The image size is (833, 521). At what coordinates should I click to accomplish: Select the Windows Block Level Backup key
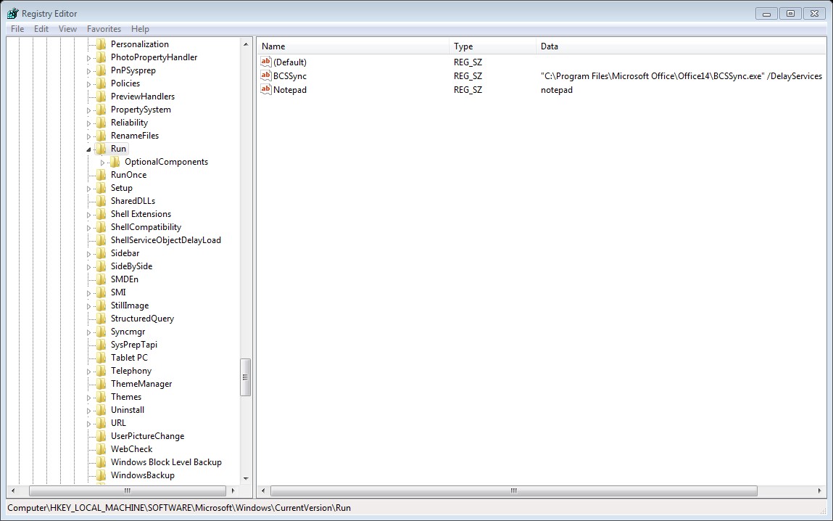click(166, 462)
